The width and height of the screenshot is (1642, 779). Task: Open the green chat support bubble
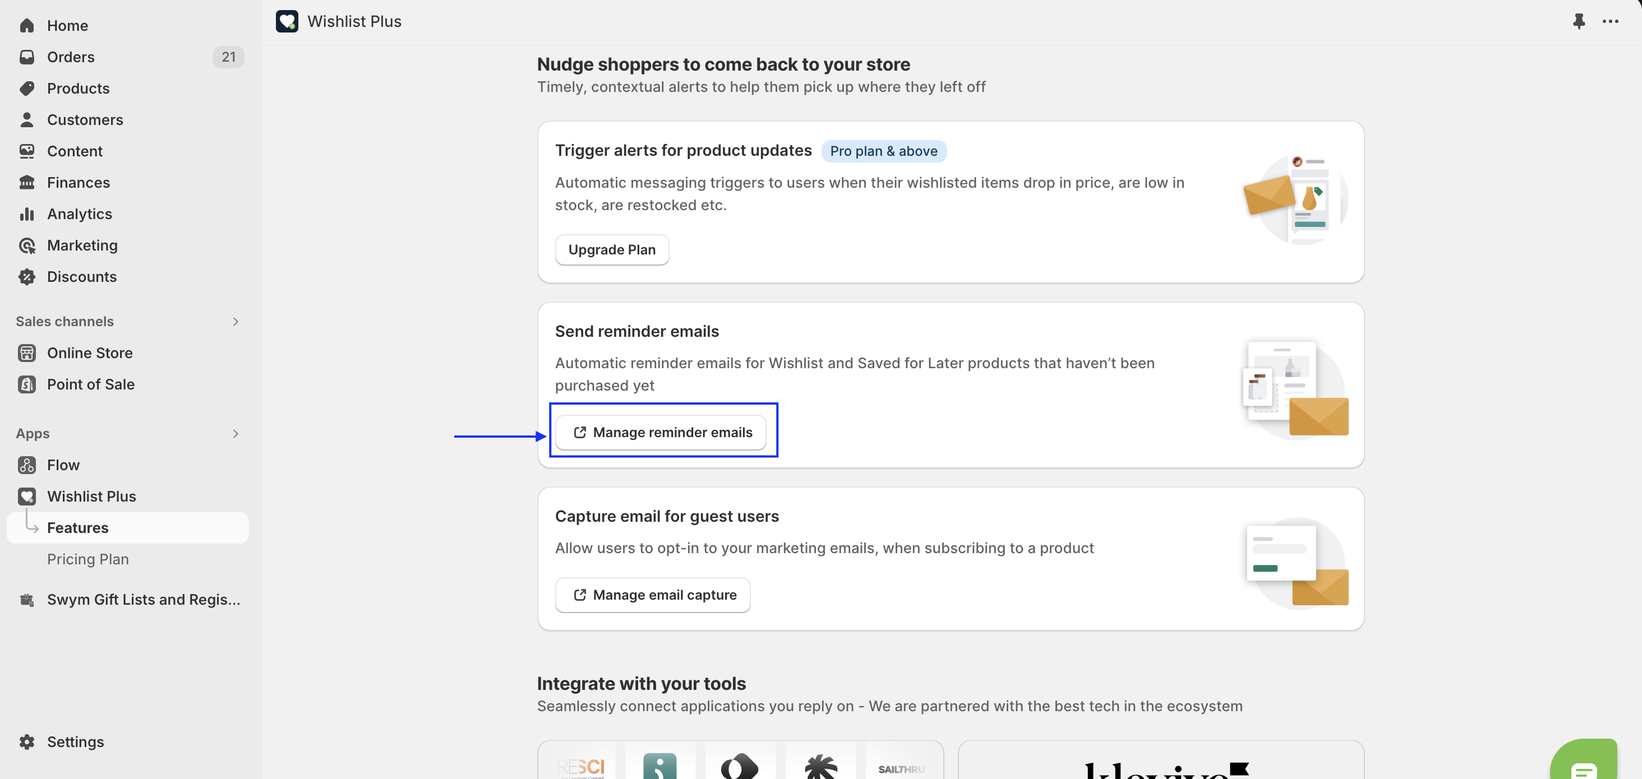pyautogui.click(x=1584, y=764)
